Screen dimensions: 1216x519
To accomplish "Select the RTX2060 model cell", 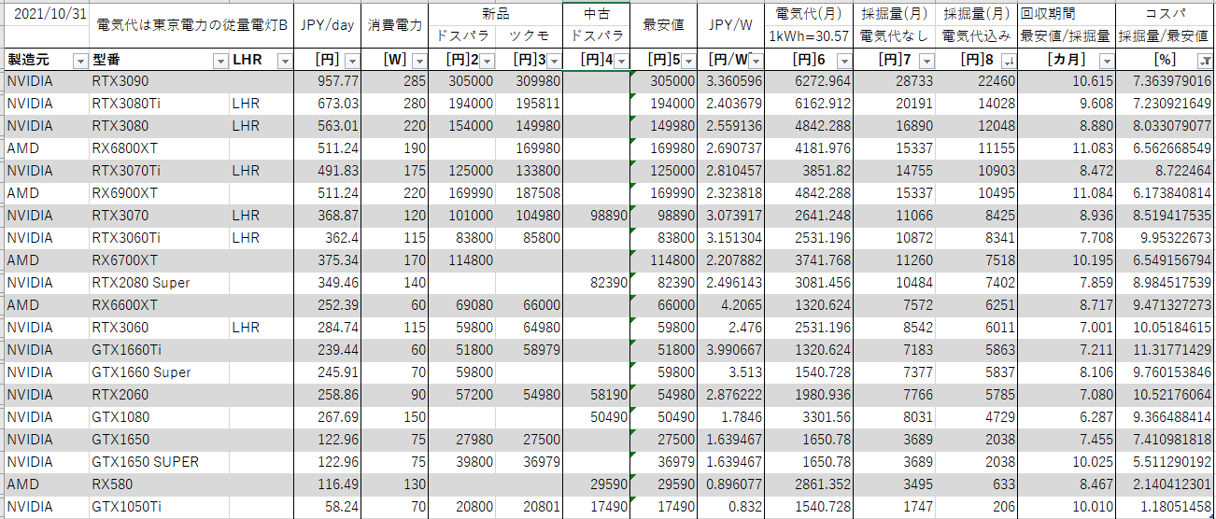I will pyautogui.click(x=159, y=395).
